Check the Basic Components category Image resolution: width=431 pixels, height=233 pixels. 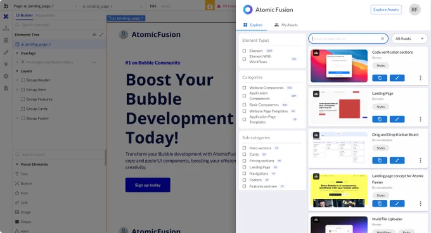click(x=244, y=105)
